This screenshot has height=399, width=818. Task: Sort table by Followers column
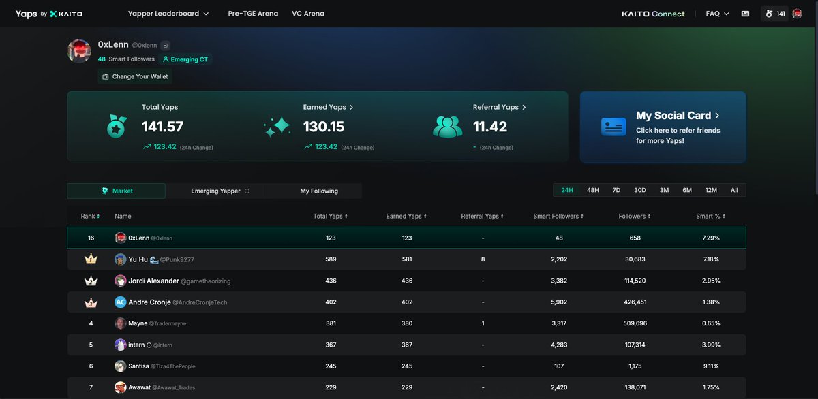(x=635, y=217)
